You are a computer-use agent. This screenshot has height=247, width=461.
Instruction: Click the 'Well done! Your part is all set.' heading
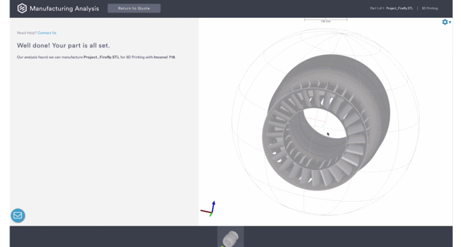click(63, 45)
